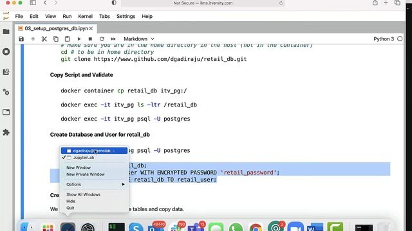Open the Settings menu
Image resolution: width=412 pixels, height=231 pixels.
pyautogui.click(x=126, y=16)
